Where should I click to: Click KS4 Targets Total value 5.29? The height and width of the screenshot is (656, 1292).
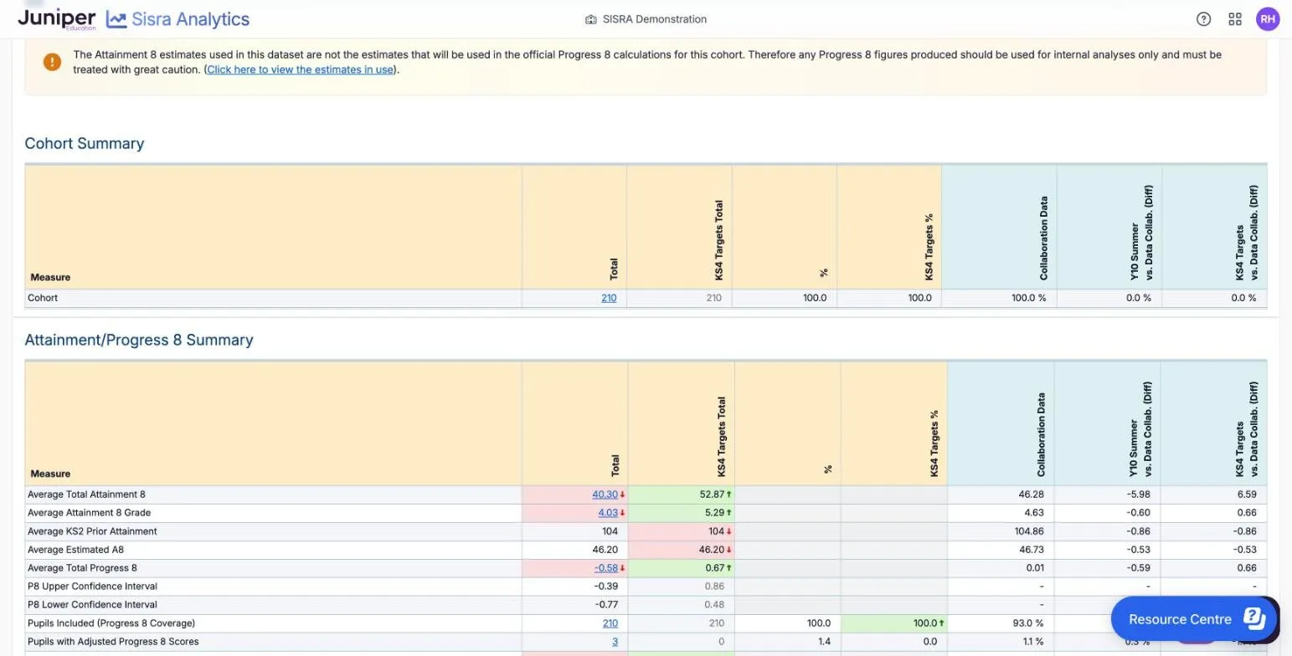coord(714,513)
